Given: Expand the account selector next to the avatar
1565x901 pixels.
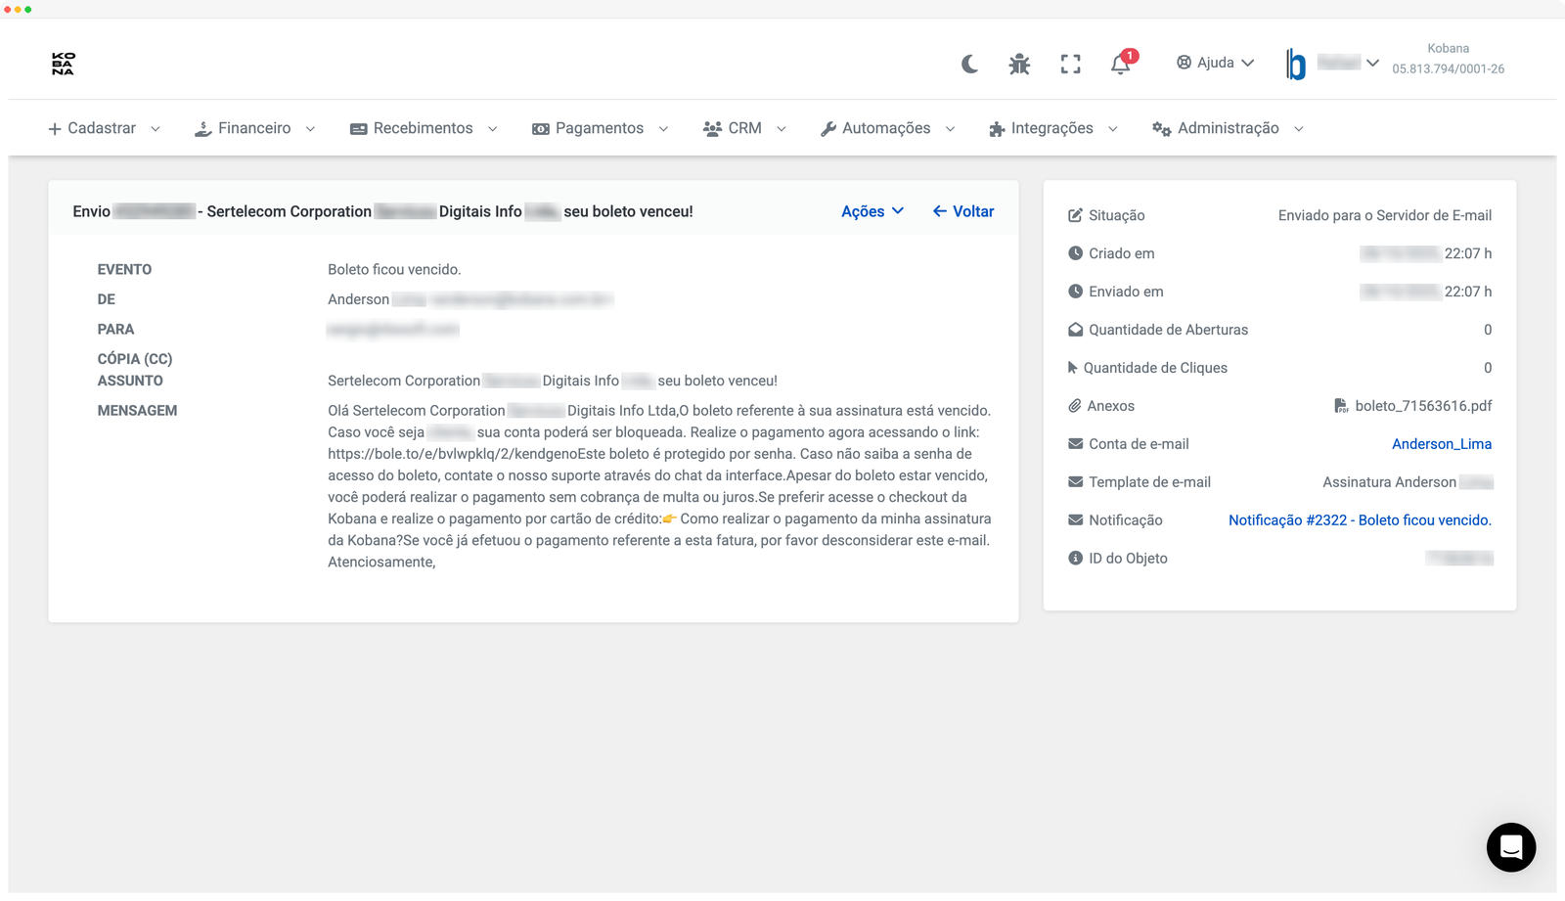Looking at the screenshot, I should [x=1372, y=63].
